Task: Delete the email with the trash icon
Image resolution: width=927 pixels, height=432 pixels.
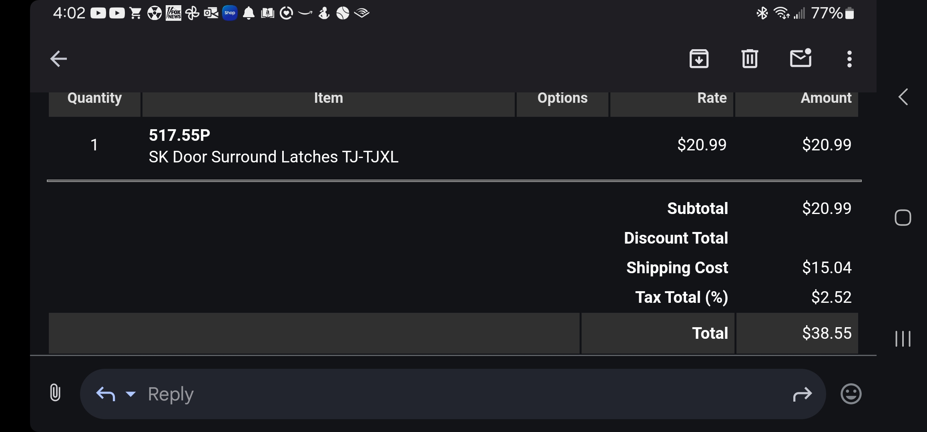Action: pos(749,59)
